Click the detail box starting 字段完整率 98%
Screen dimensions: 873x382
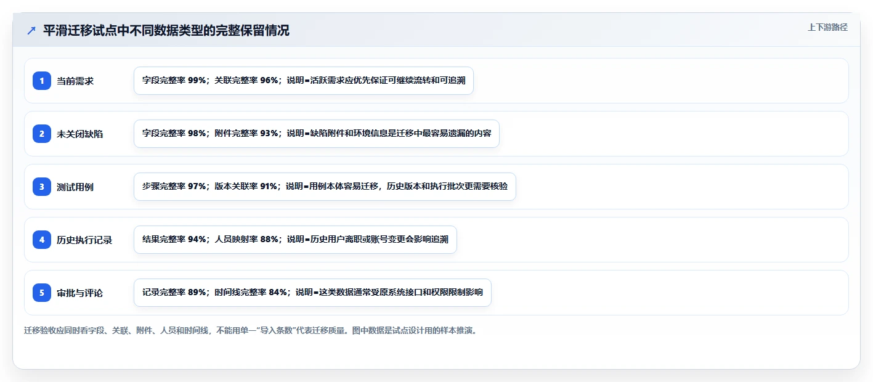(x=317, y=134)
